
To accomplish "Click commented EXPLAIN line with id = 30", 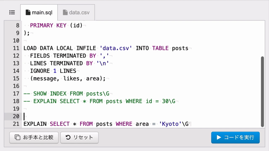I will tap(100, 101).
